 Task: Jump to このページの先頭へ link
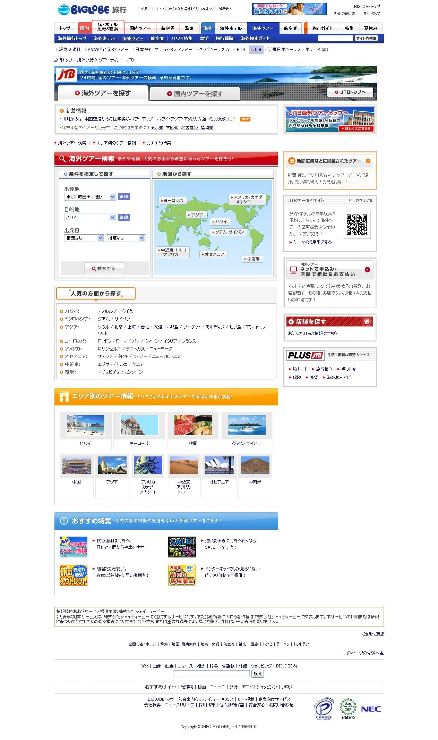pos(363,653)
